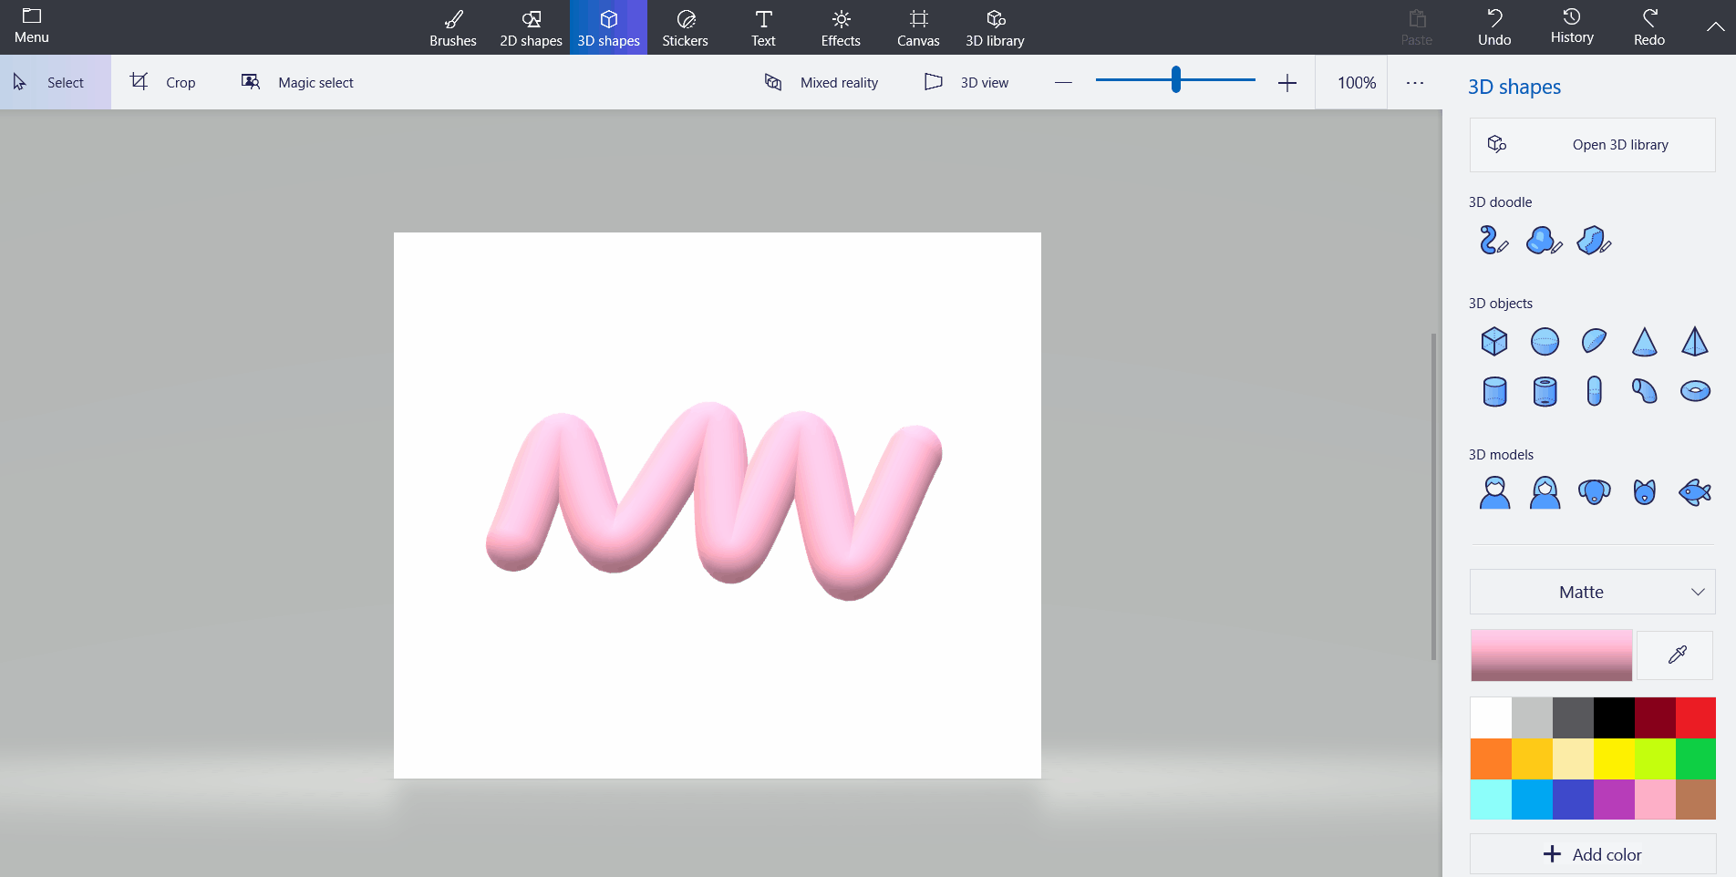Pick a color with the eyedropper
Screen dimensions: 1736x877
1674,655
